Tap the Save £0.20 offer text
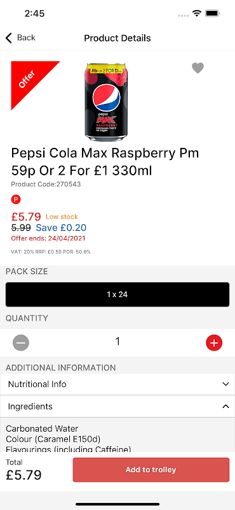The height and width of the screenshot is (510, 235). (x=61, y=228)
